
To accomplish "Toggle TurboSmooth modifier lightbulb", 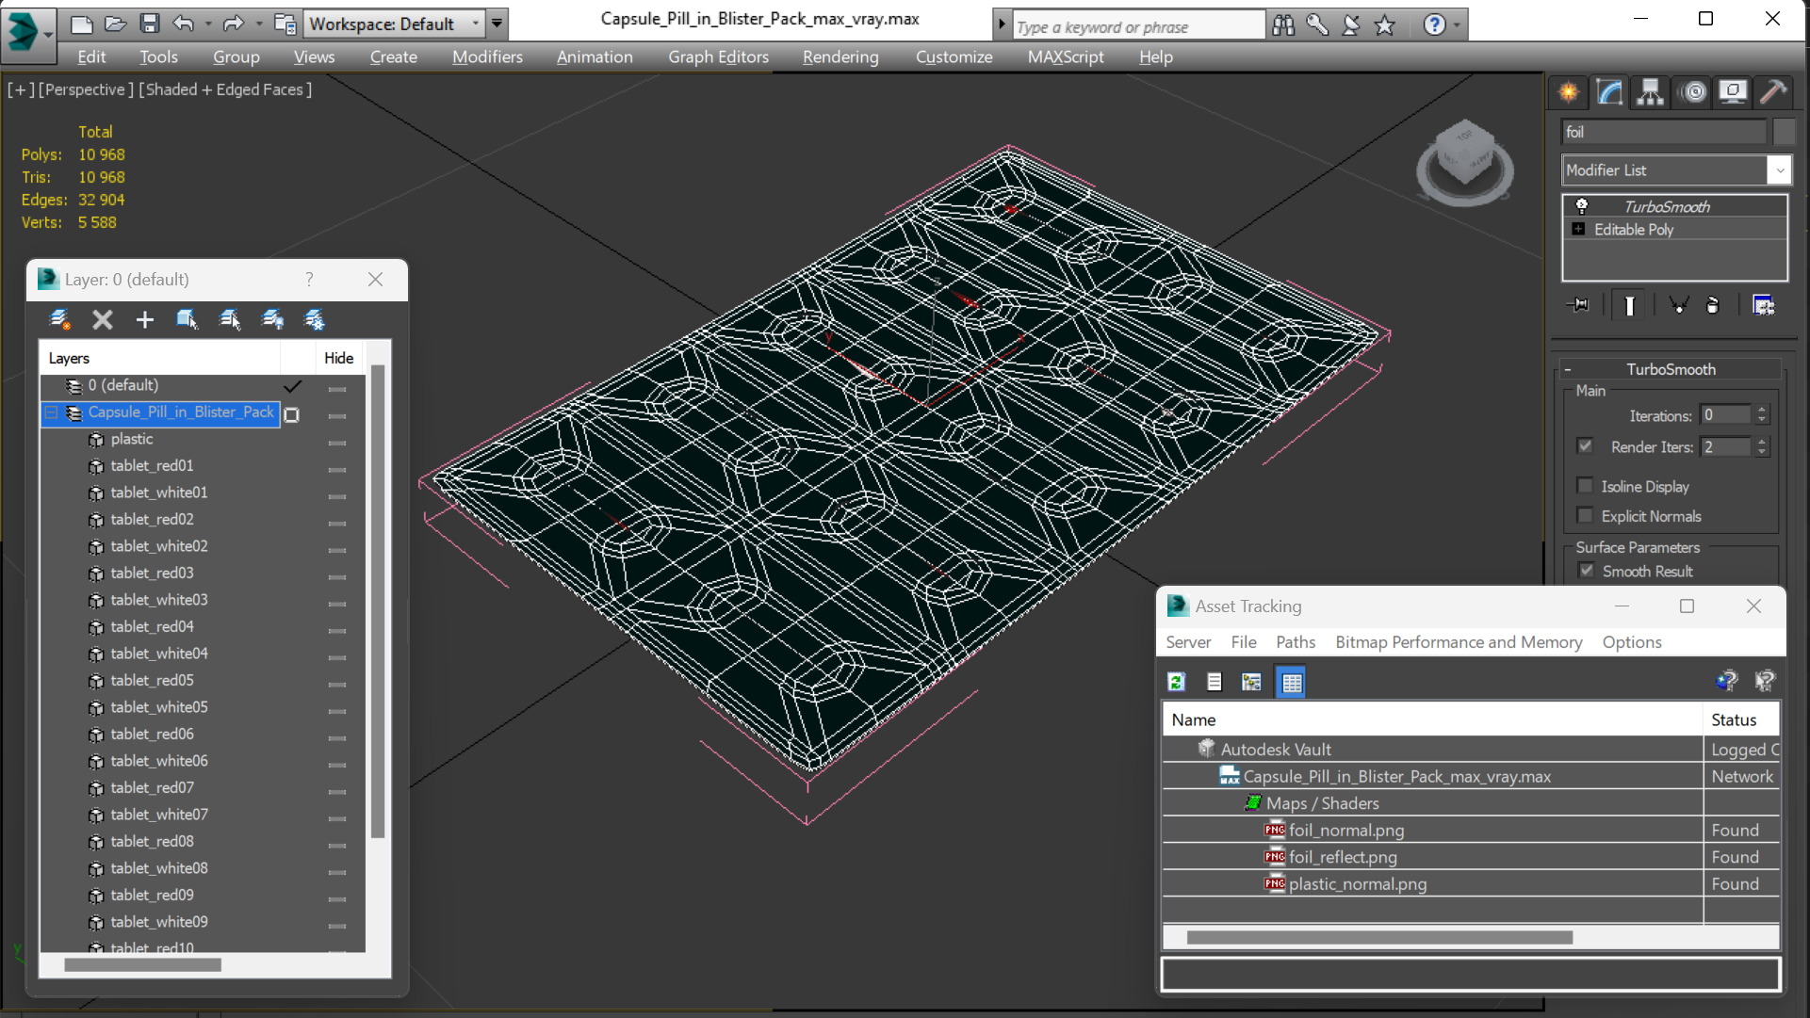I will 1582,206.
